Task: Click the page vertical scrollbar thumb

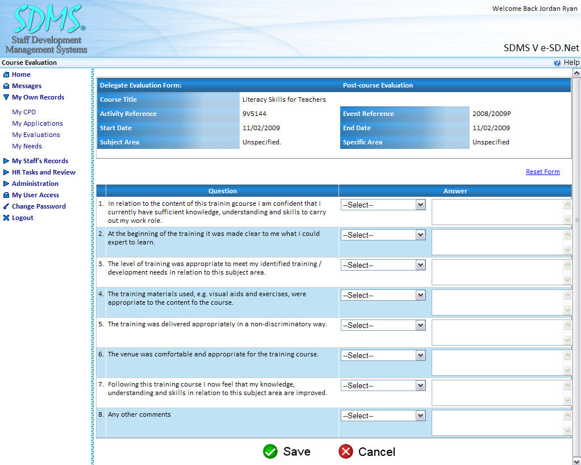Action: (576, 219)
